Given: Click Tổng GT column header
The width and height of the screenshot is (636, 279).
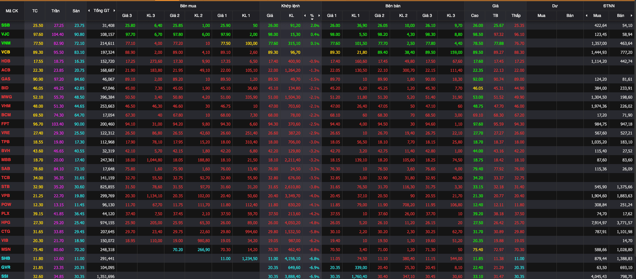Looking at the screenshot, I should point(102,11).
